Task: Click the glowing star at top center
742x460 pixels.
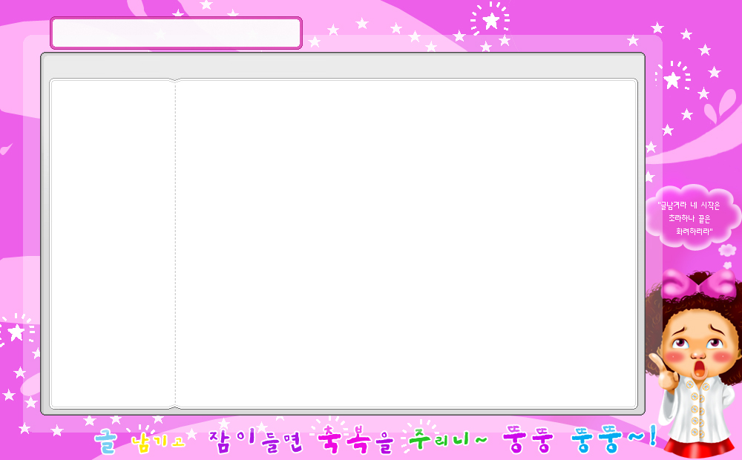Action: point(490,20)
